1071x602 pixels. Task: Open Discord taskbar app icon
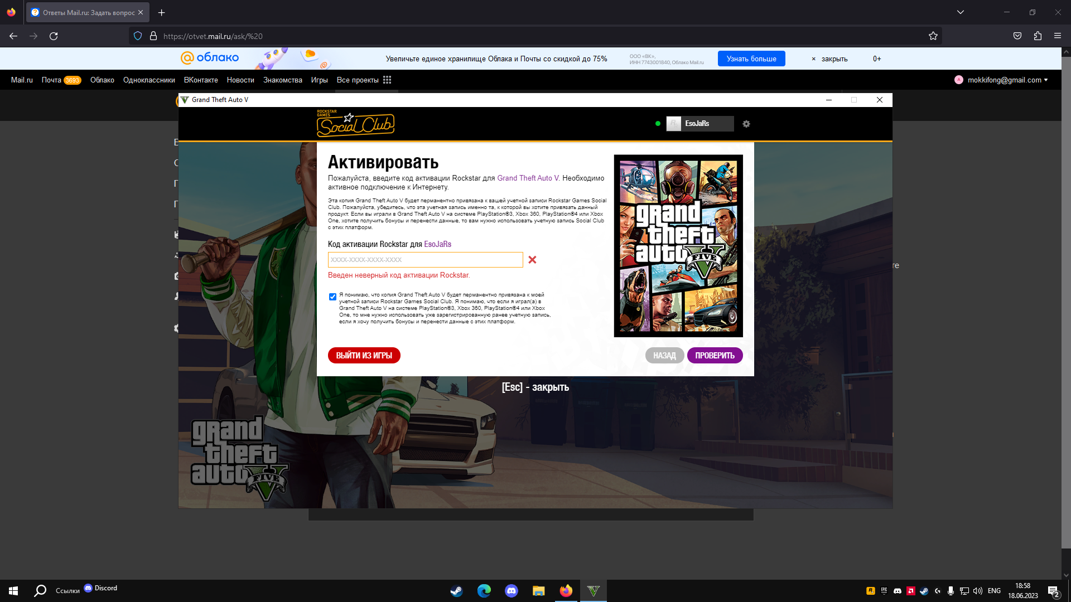tap(511, 591)
